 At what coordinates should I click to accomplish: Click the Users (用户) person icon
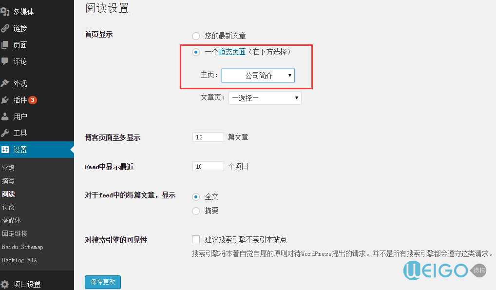[5, 116]
